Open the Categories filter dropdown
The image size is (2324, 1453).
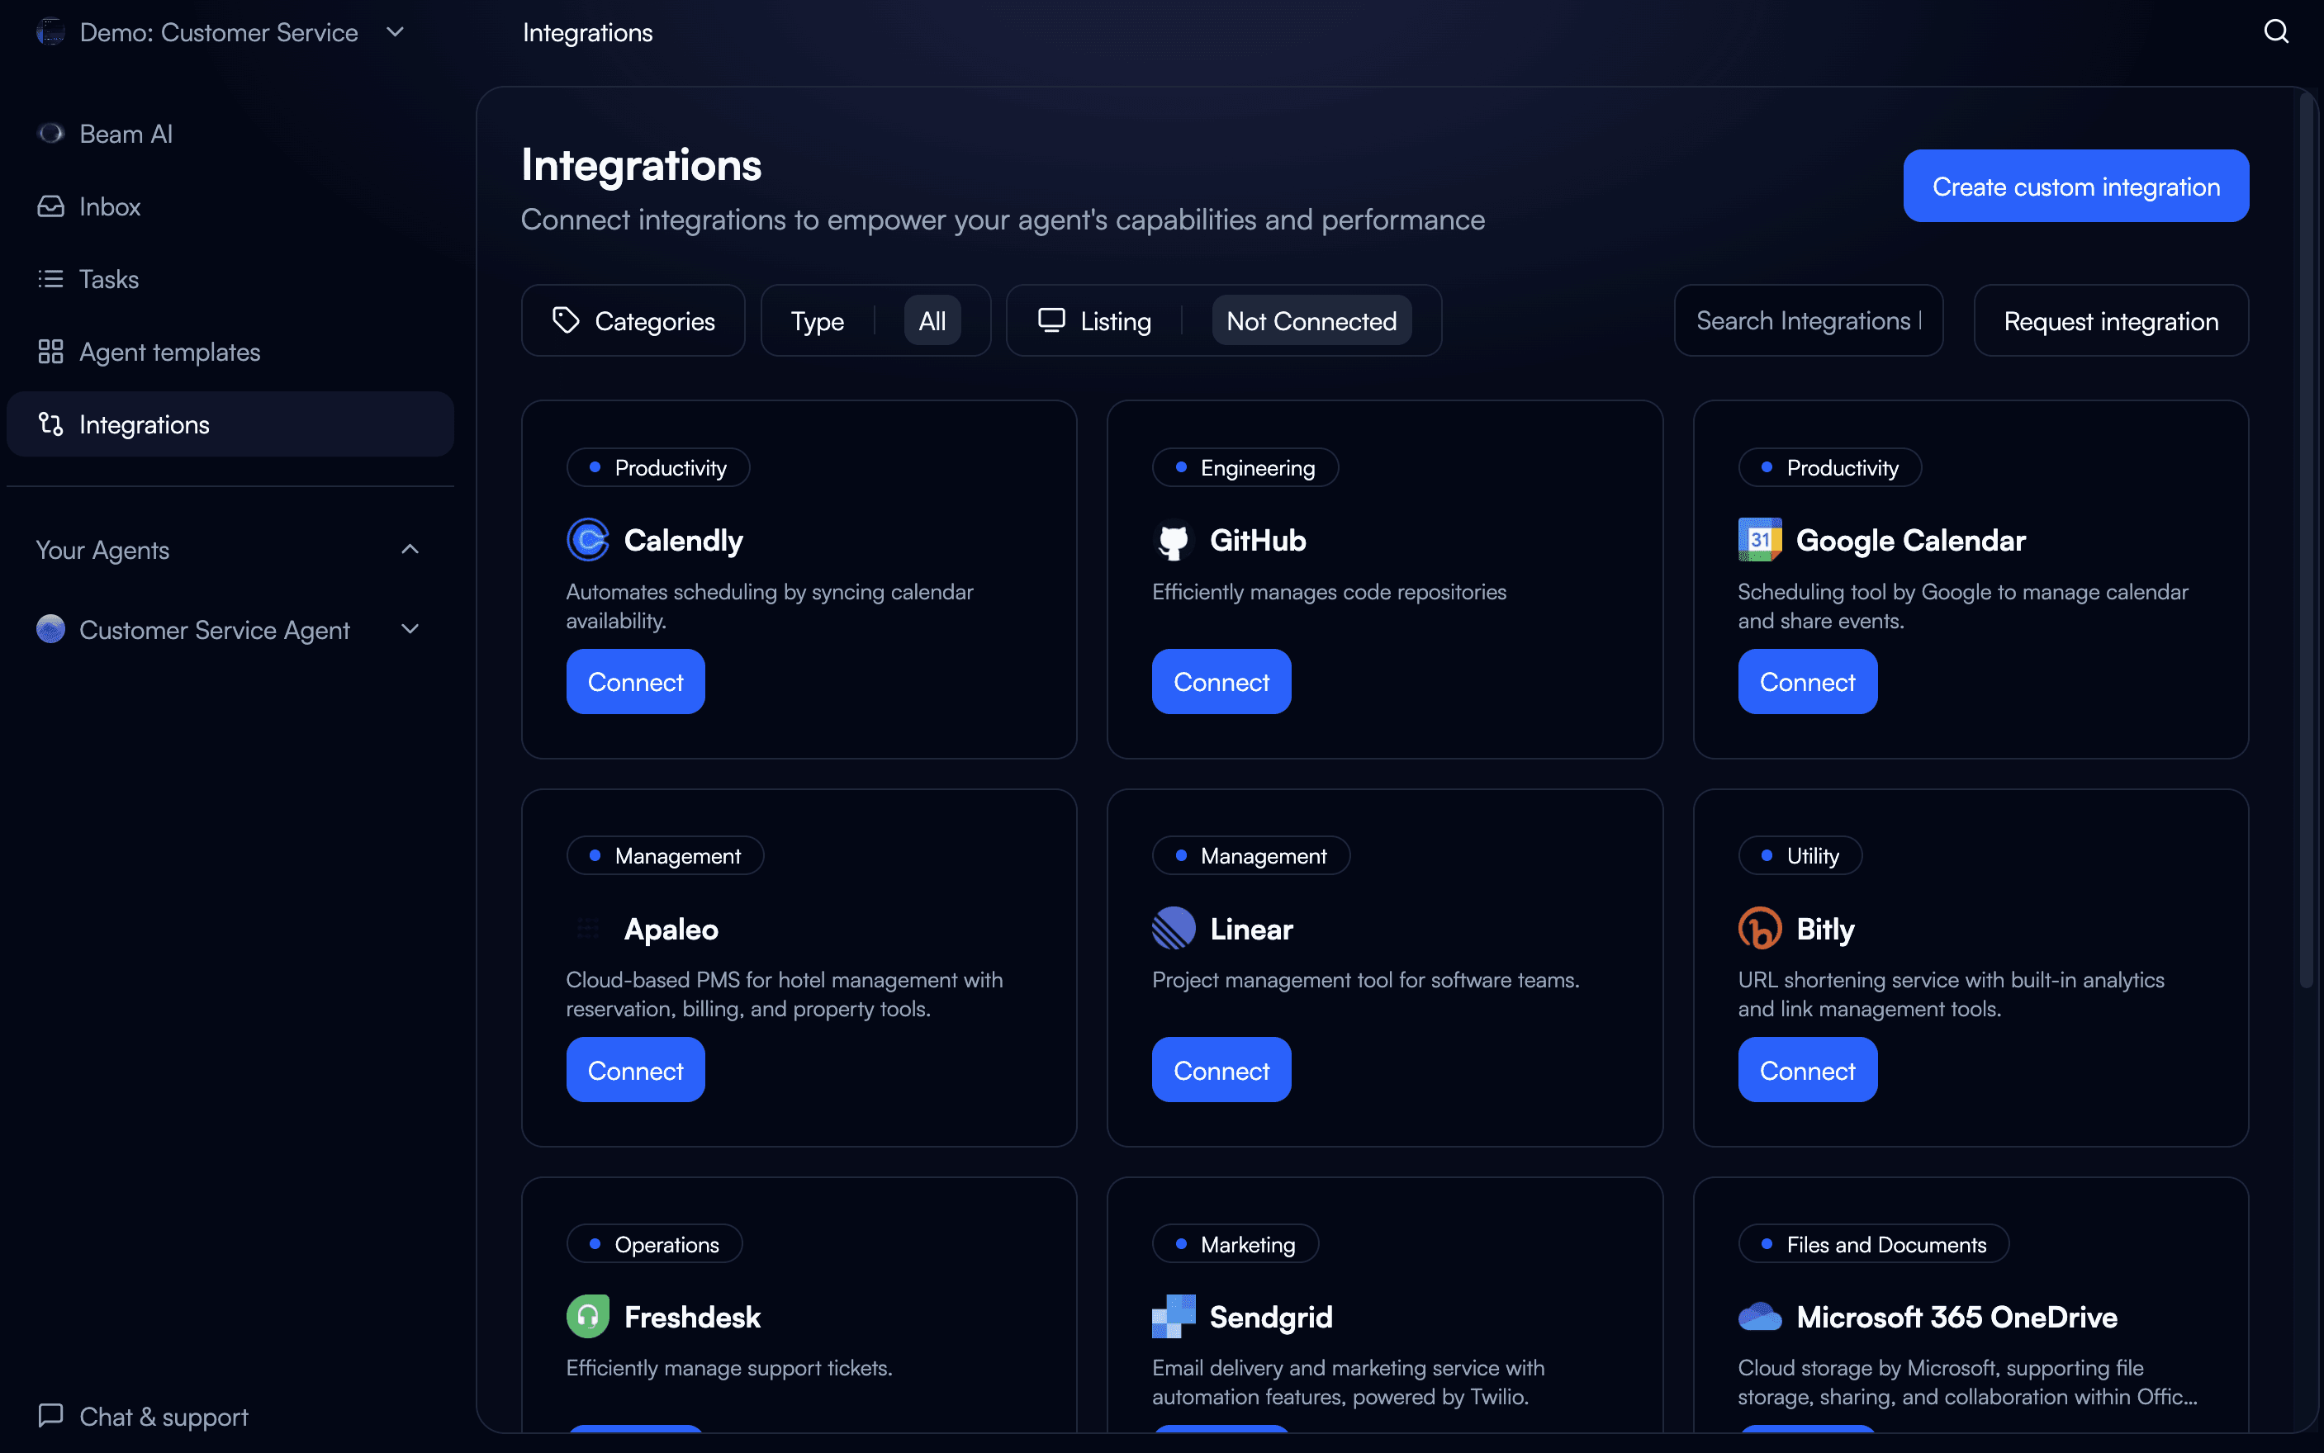(633, 321)
